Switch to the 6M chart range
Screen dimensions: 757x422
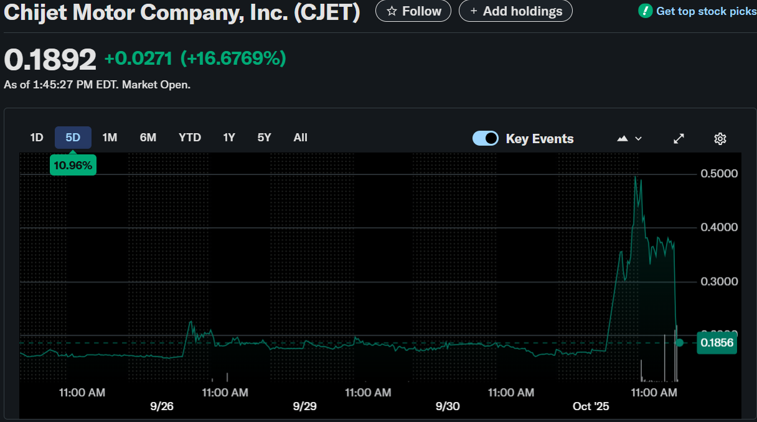(148, 138)
